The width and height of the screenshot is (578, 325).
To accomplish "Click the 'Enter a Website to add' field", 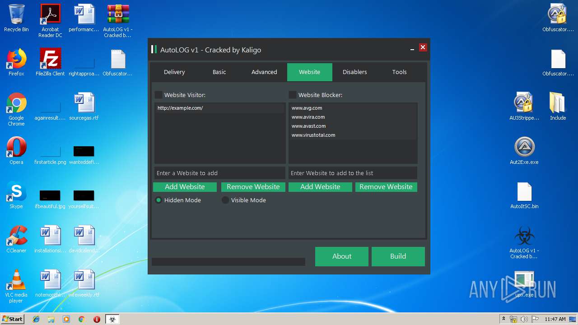I will coord(220,173).
